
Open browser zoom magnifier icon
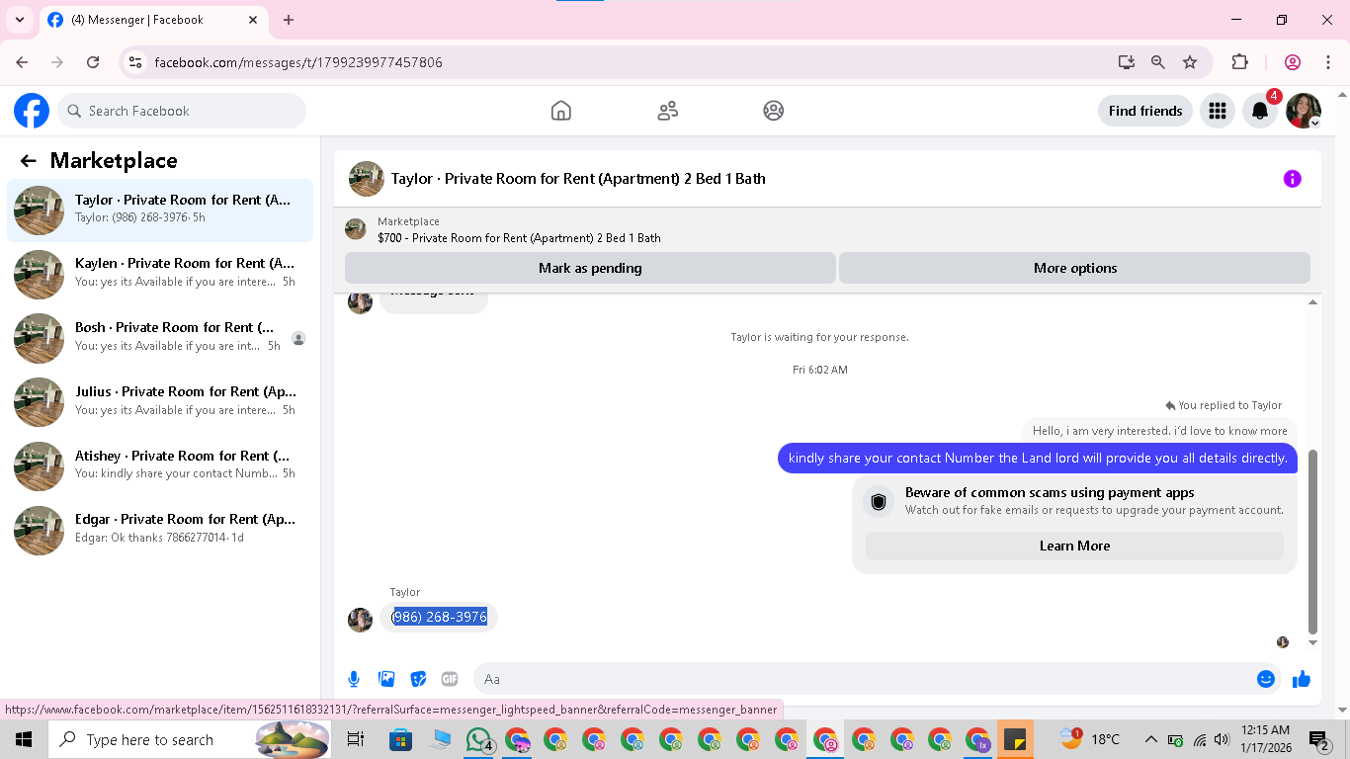coord(1158,62)
